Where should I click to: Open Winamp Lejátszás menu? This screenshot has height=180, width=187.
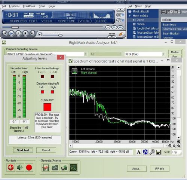[14, 6]
